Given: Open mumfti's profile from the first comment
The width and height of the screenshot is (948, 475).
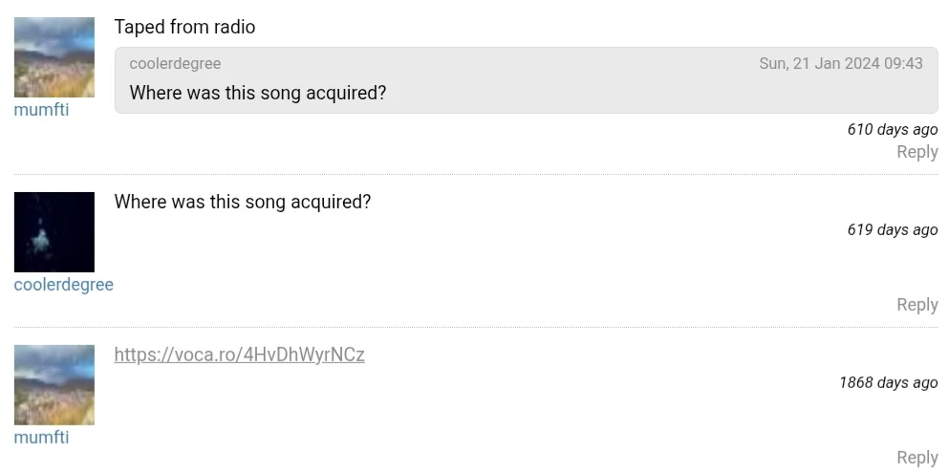Looking at the screenshot, I should click(x=41, y=110).
